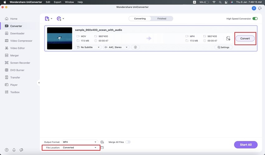The width and height of the screenshot is (265, 155).
Task: Click the ocean video thumbnail
Action: pos(60,39)
